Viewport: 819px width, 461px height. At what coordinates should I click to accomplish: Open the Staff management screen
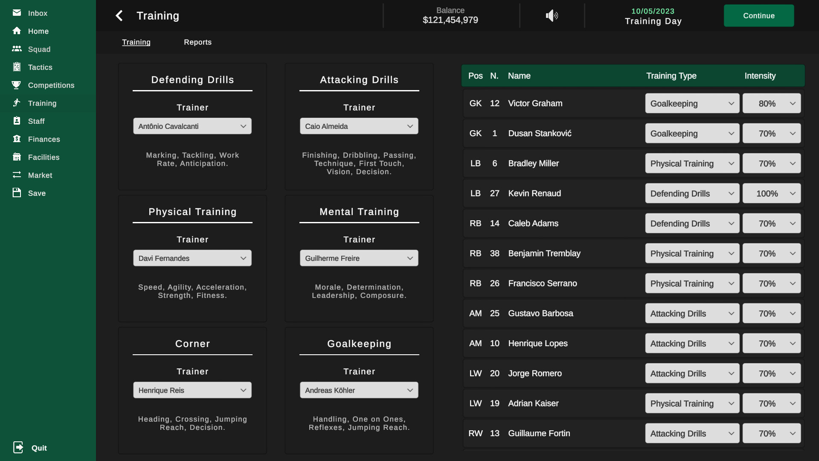tap(36, 121)
